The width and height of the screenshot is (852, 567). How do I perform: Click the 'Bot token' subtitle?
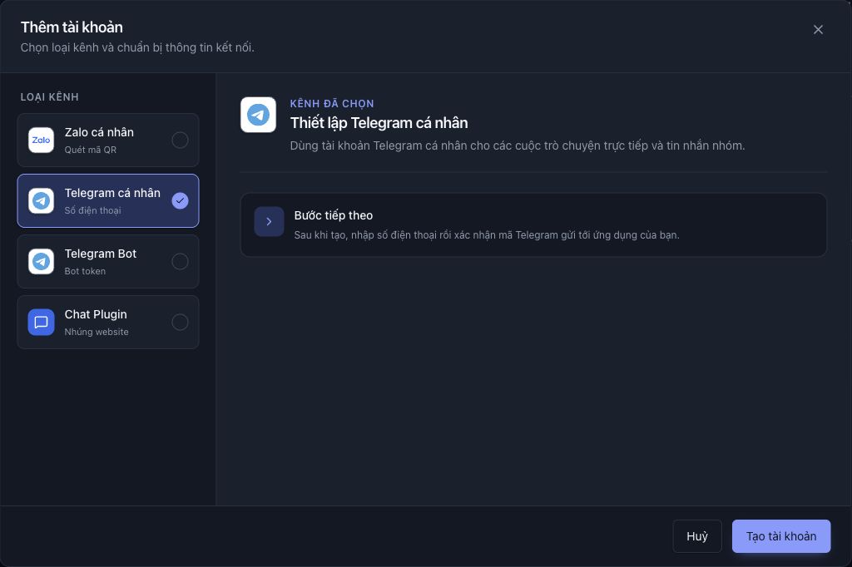pos(85,271)
